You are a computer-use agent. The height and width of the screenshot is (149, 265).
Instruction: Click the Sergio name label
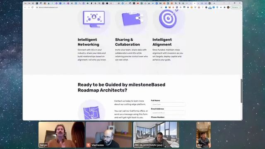43,145
